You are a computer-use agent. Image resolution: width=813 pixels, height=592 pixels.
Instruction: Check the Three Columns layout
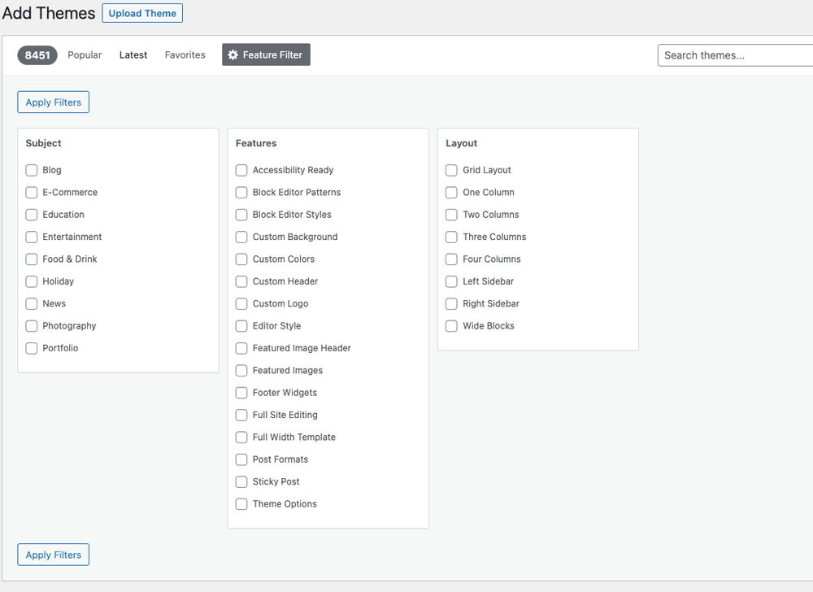point(451,237)
